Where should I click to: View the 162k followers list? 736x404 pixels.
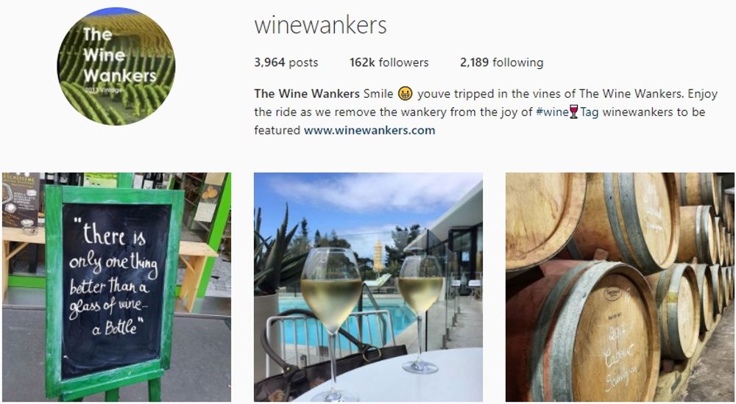click(389, 62)
